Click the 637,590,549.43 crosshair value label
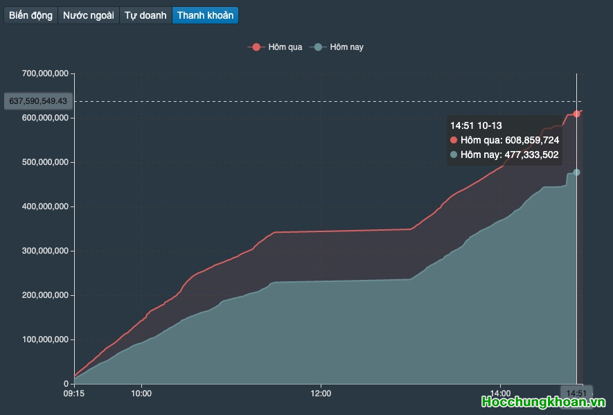This screenshot has width=613, height=415. coord(38,101)
